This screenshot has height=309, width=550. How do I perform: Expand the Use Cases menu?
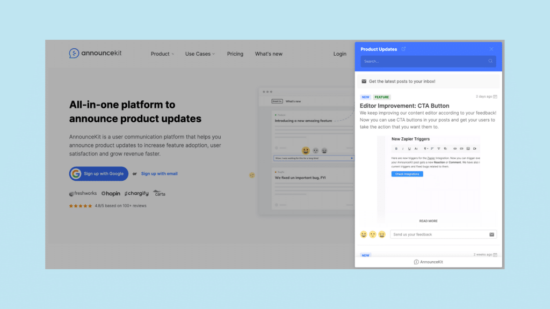[x=200, y=54]
